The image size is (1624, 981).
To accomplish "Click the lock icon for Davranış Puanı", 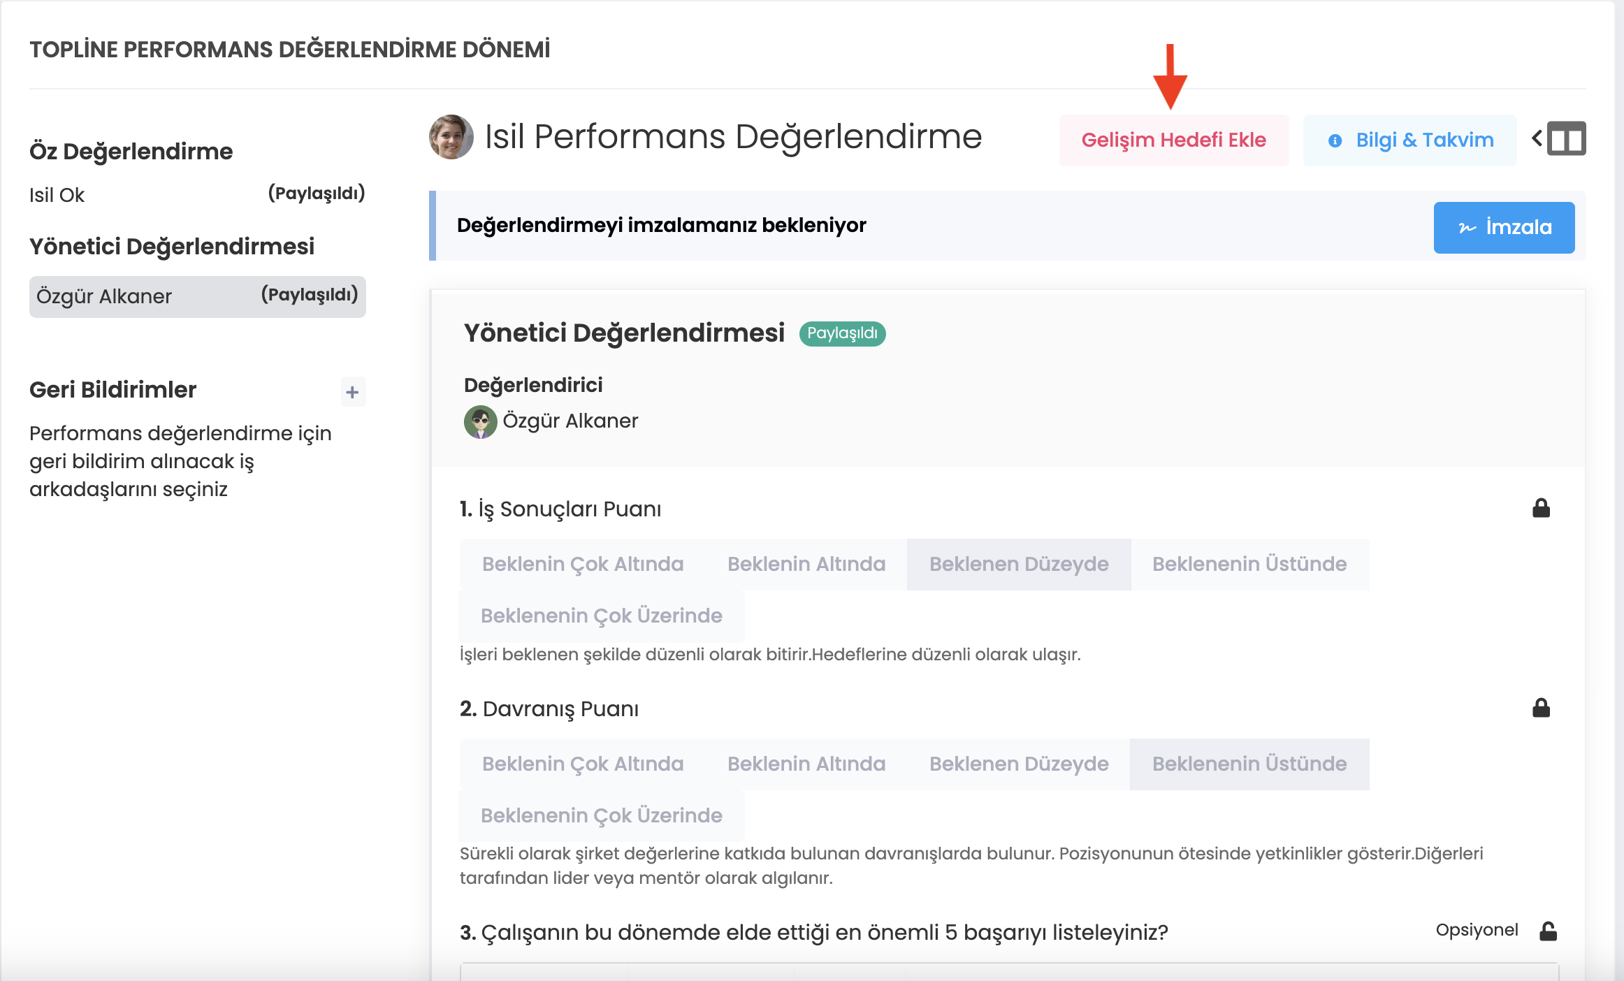I will click(x=1541, y=708).
